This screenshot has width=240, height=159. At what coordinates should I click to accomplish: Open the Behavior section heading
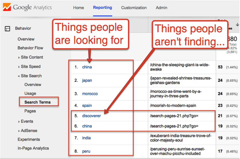[x=23, y=28]
